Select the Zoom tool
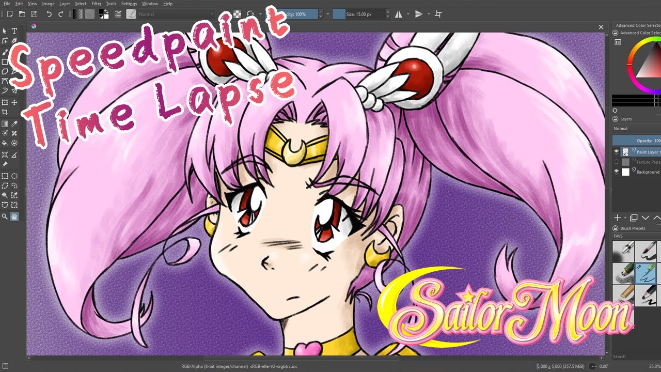The width and height of the screenshot is (661, 372). (x=5, y=216)
